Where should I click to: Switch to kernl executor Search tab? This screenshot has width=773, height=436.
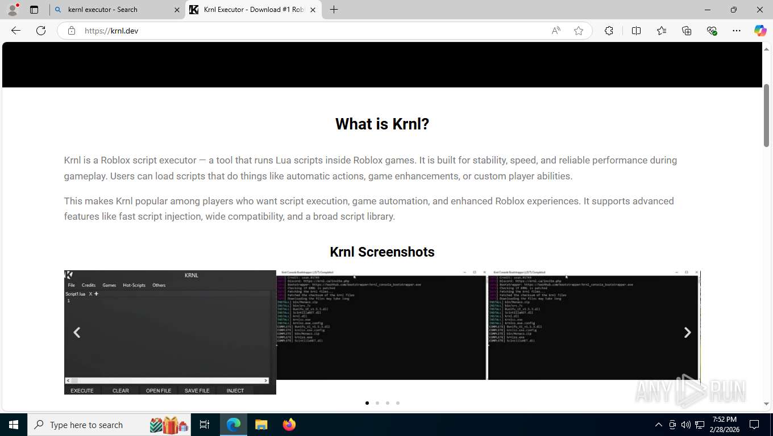pos(117,10)
